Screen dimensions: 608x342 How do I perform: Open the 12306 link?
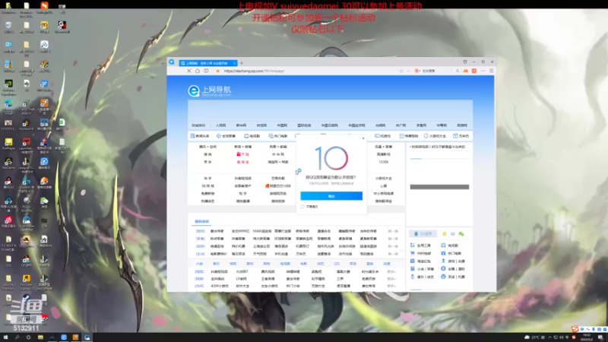(x=384, y=162)
